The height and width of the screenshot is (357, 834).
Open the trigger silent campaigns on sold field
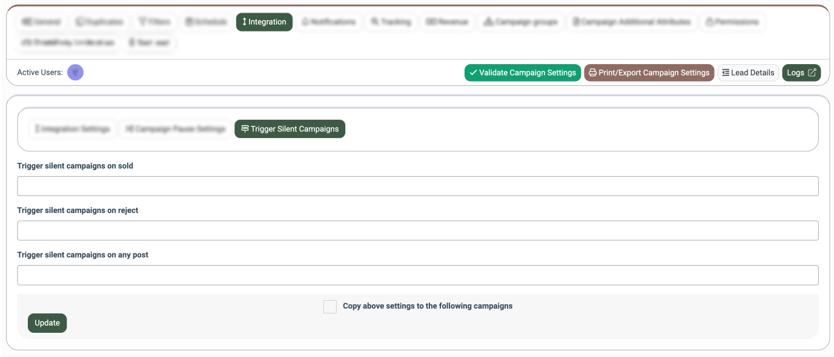417,186
